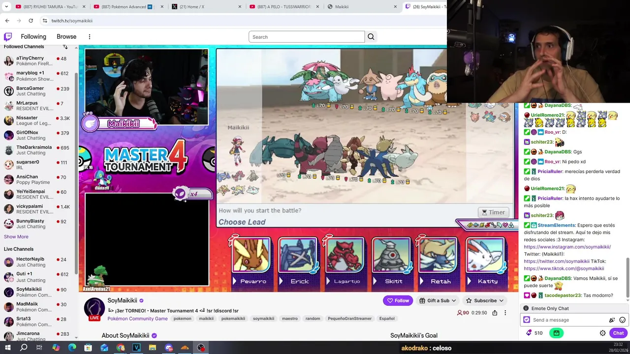Open Chrome from the taskbar
Viewport: 630px width, 354px height.
[121, 348]
